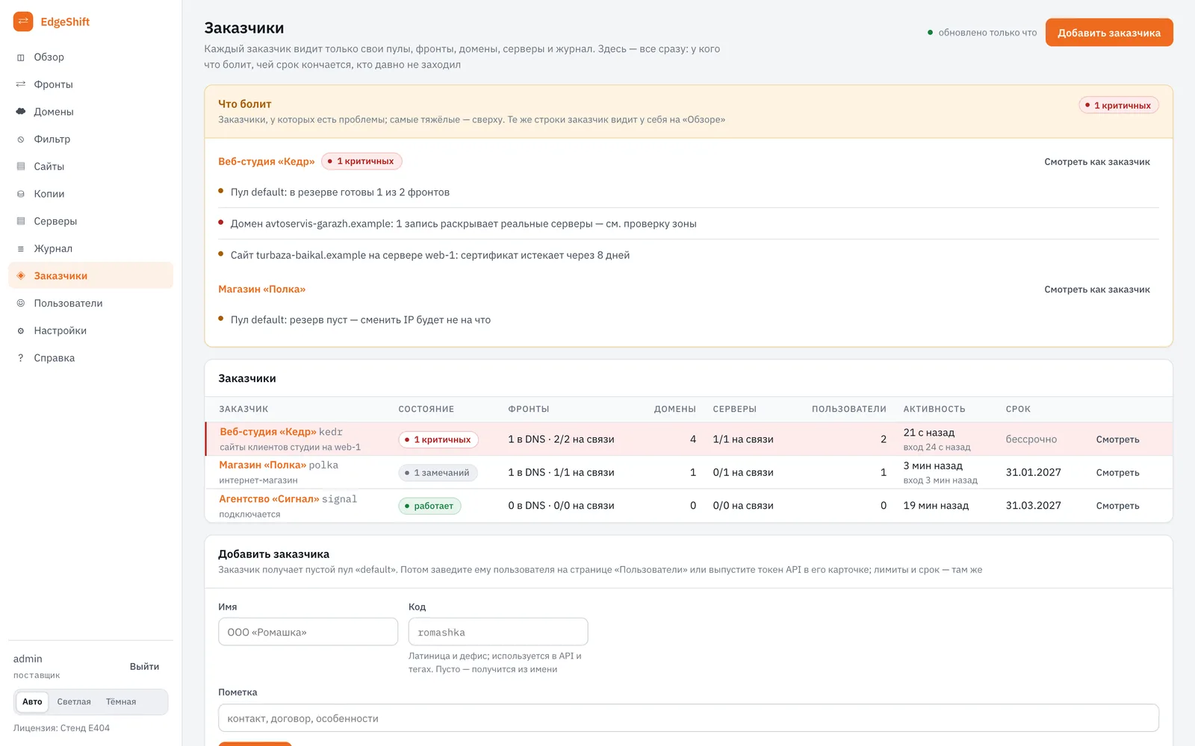1195x746 pixels.
Task: Click the 1 замечаний status badge
Action: pyautogui.click(x=438, y=472)
